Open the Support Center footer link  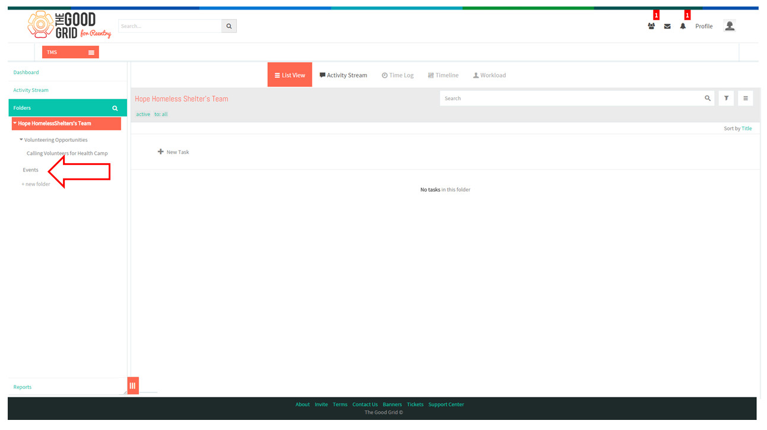click(446, 404)
